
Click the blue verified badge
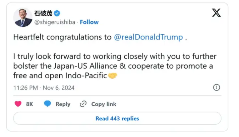pyautogui.click(x=57, y=14)
